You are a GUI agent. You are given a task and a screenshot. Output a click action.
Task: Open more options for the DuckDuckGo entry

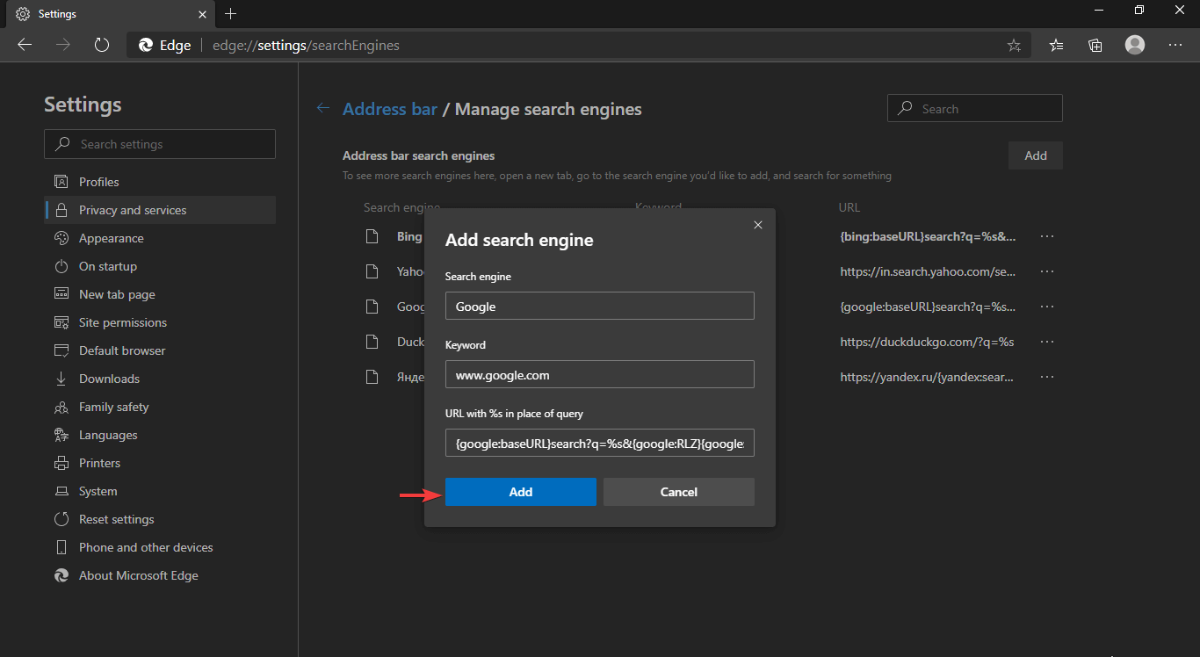point(1046,342)
